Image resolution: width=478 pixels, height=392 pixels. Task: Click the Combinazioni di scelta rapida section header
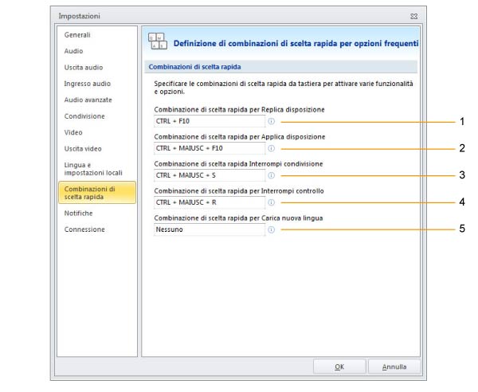(280, 67)
